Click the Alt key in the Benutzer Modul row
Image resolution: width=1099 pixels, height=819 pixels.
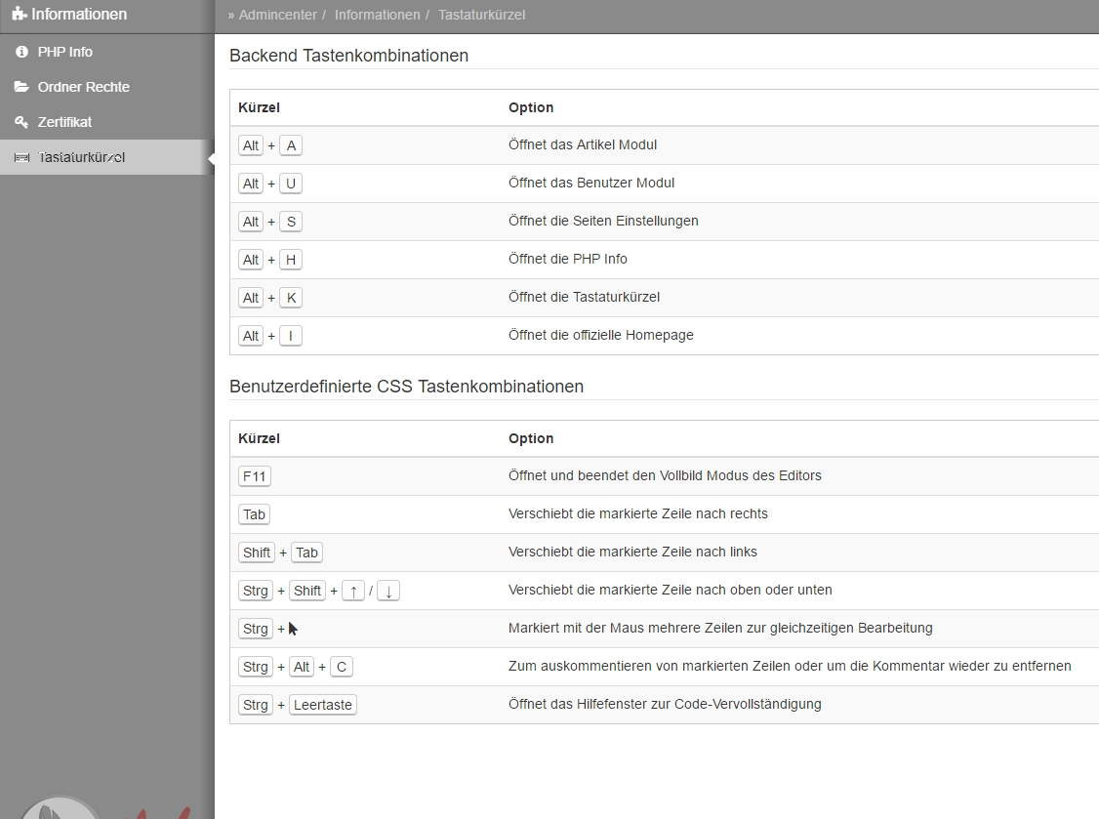251,183
